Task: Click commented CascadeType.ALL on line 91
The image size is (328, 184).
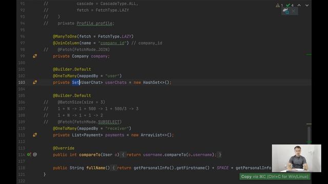Action: point(119,4)
